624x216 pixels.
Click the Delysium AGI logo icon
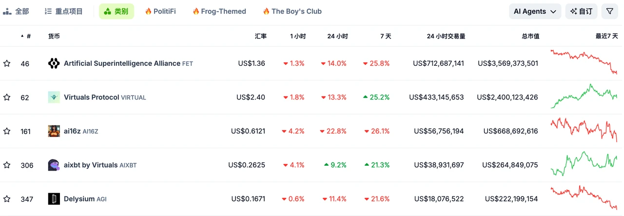click(x=54, y=199)
